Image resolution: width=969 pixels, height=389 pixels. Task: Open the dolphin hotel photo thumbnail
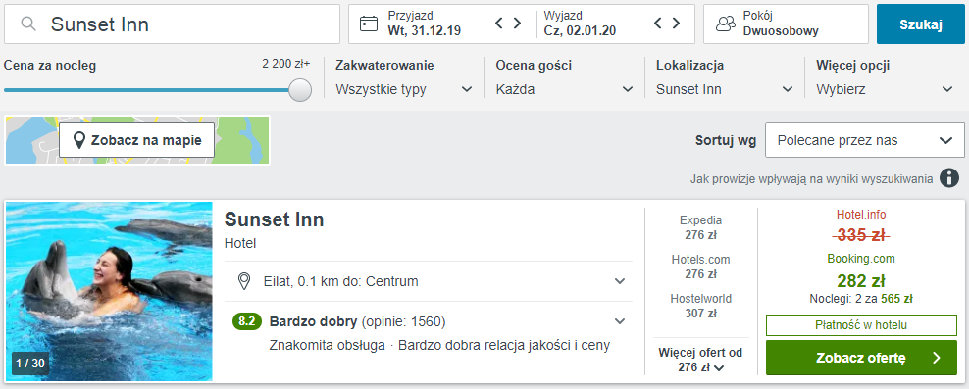(109, 291)
